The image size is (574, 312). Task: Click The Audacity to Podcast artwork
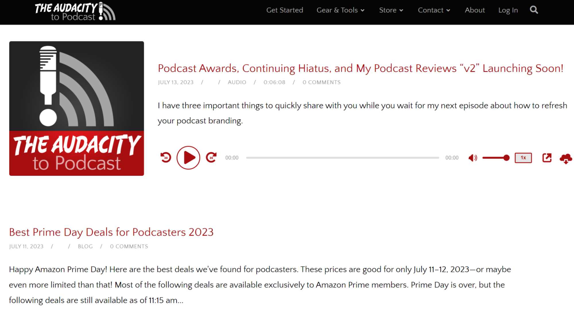click(x=76, y=108)
